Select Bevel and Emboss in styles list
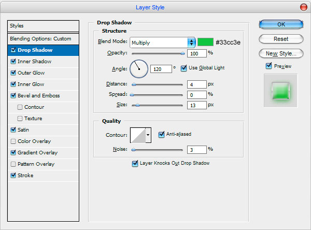Image resolution: width=311 pixels, height=230 pixels. (x=38, y=95)
